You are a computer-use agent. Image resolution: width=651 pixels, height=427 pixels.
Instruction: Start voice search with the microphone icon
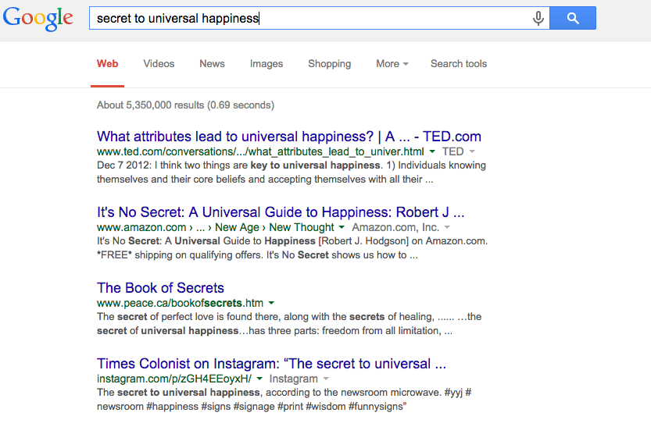click(538, 18)
